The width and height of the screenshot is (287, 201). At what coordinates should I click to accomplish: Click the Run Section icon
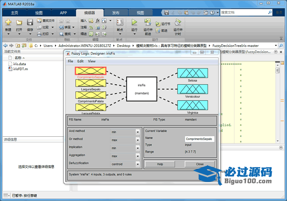[x=158, y=24]
